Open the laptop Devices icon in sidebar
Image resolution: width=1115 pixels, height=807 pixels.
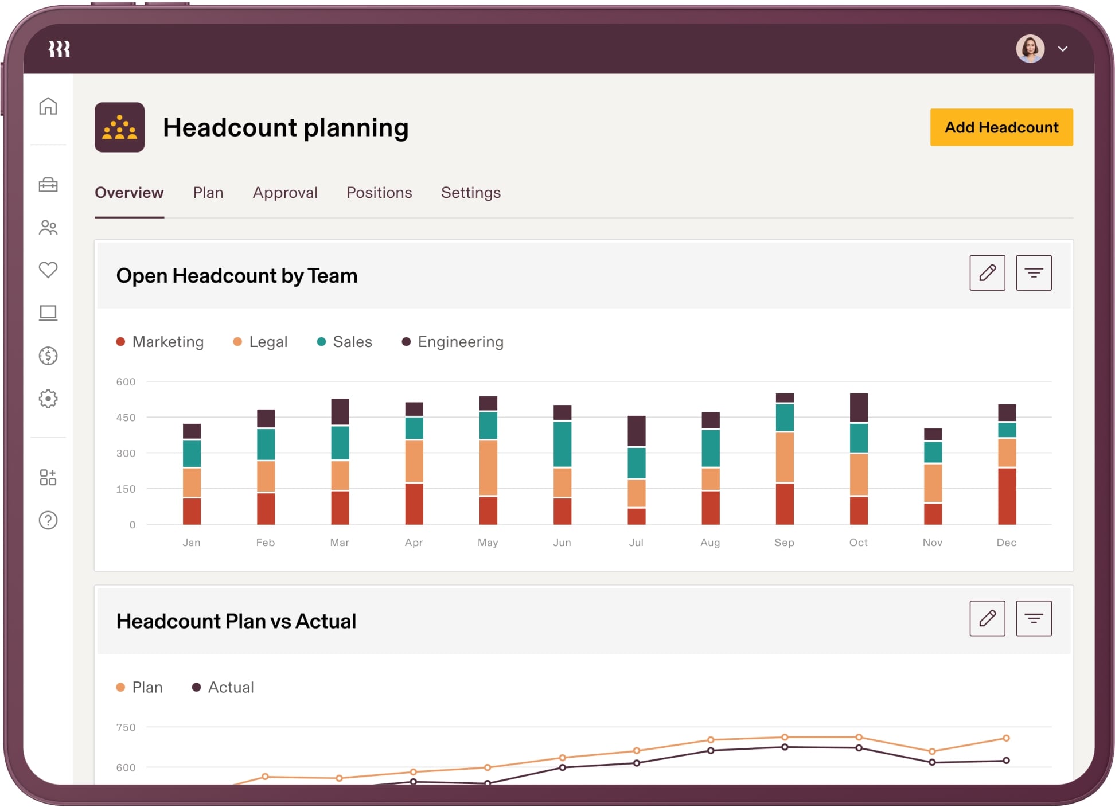48,313
